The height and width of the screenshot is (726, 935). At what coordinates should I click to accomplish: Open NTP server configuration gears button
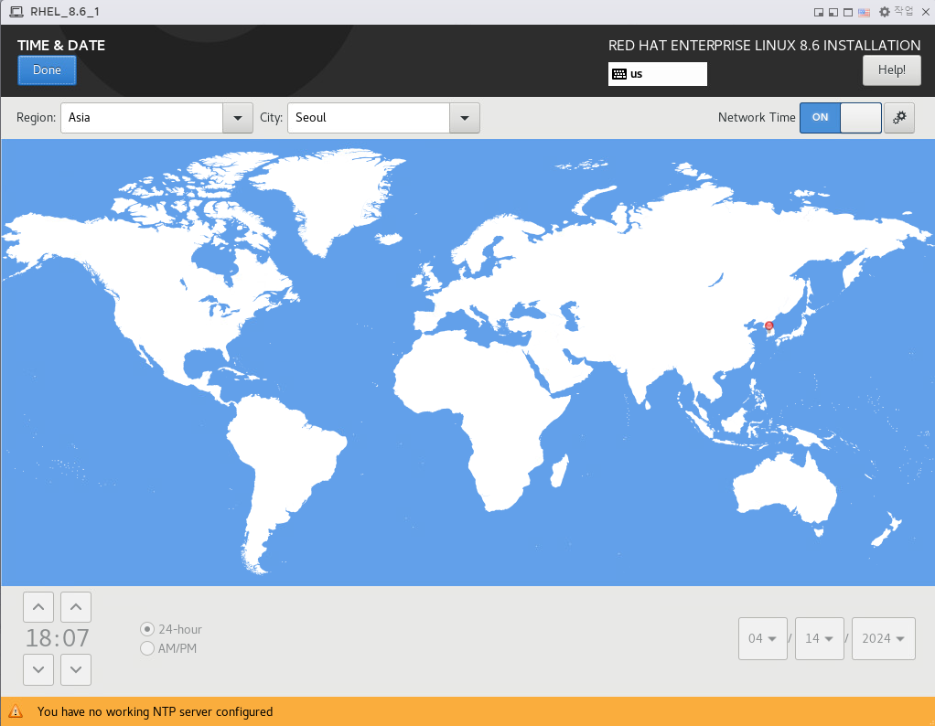click(899, 117)
